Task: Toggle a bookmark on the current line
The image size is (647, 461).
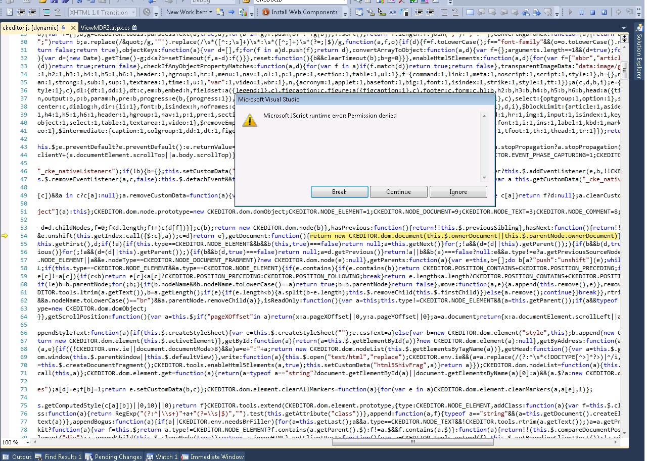Action: point(470,12)
